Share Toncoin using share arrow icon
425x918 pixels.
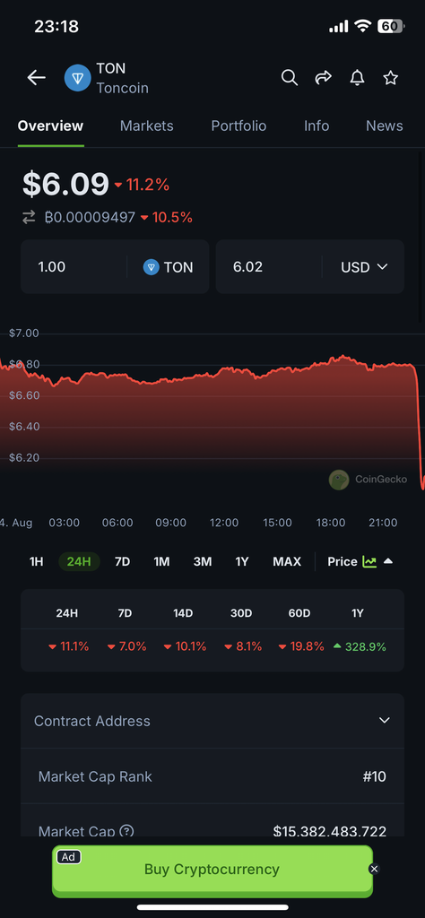[x=323, y=77]
